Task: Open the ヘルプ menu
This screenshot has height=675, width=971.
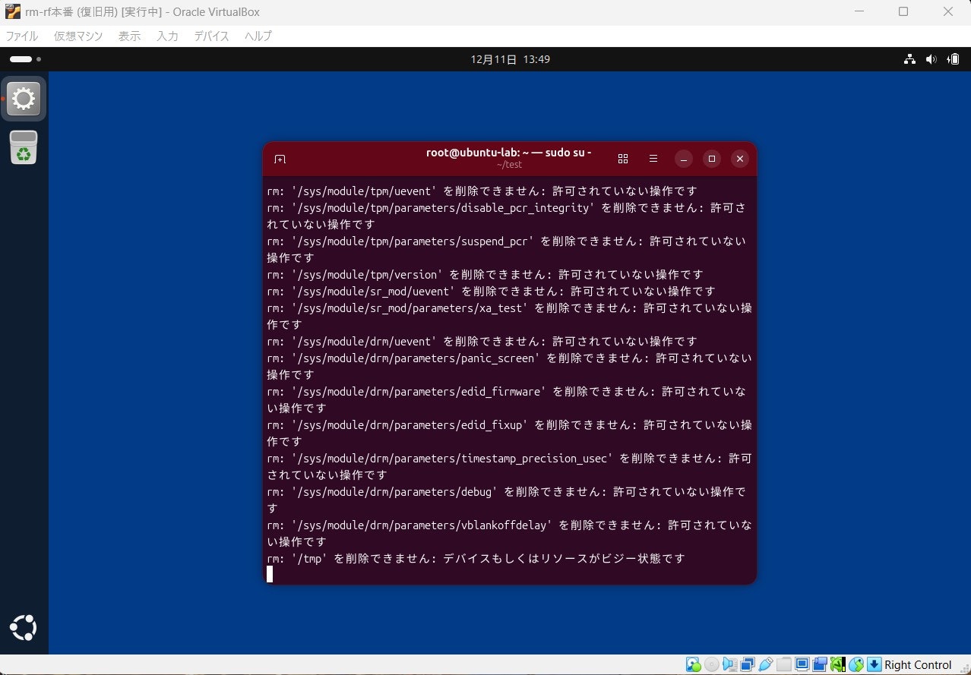Action: 258,36
